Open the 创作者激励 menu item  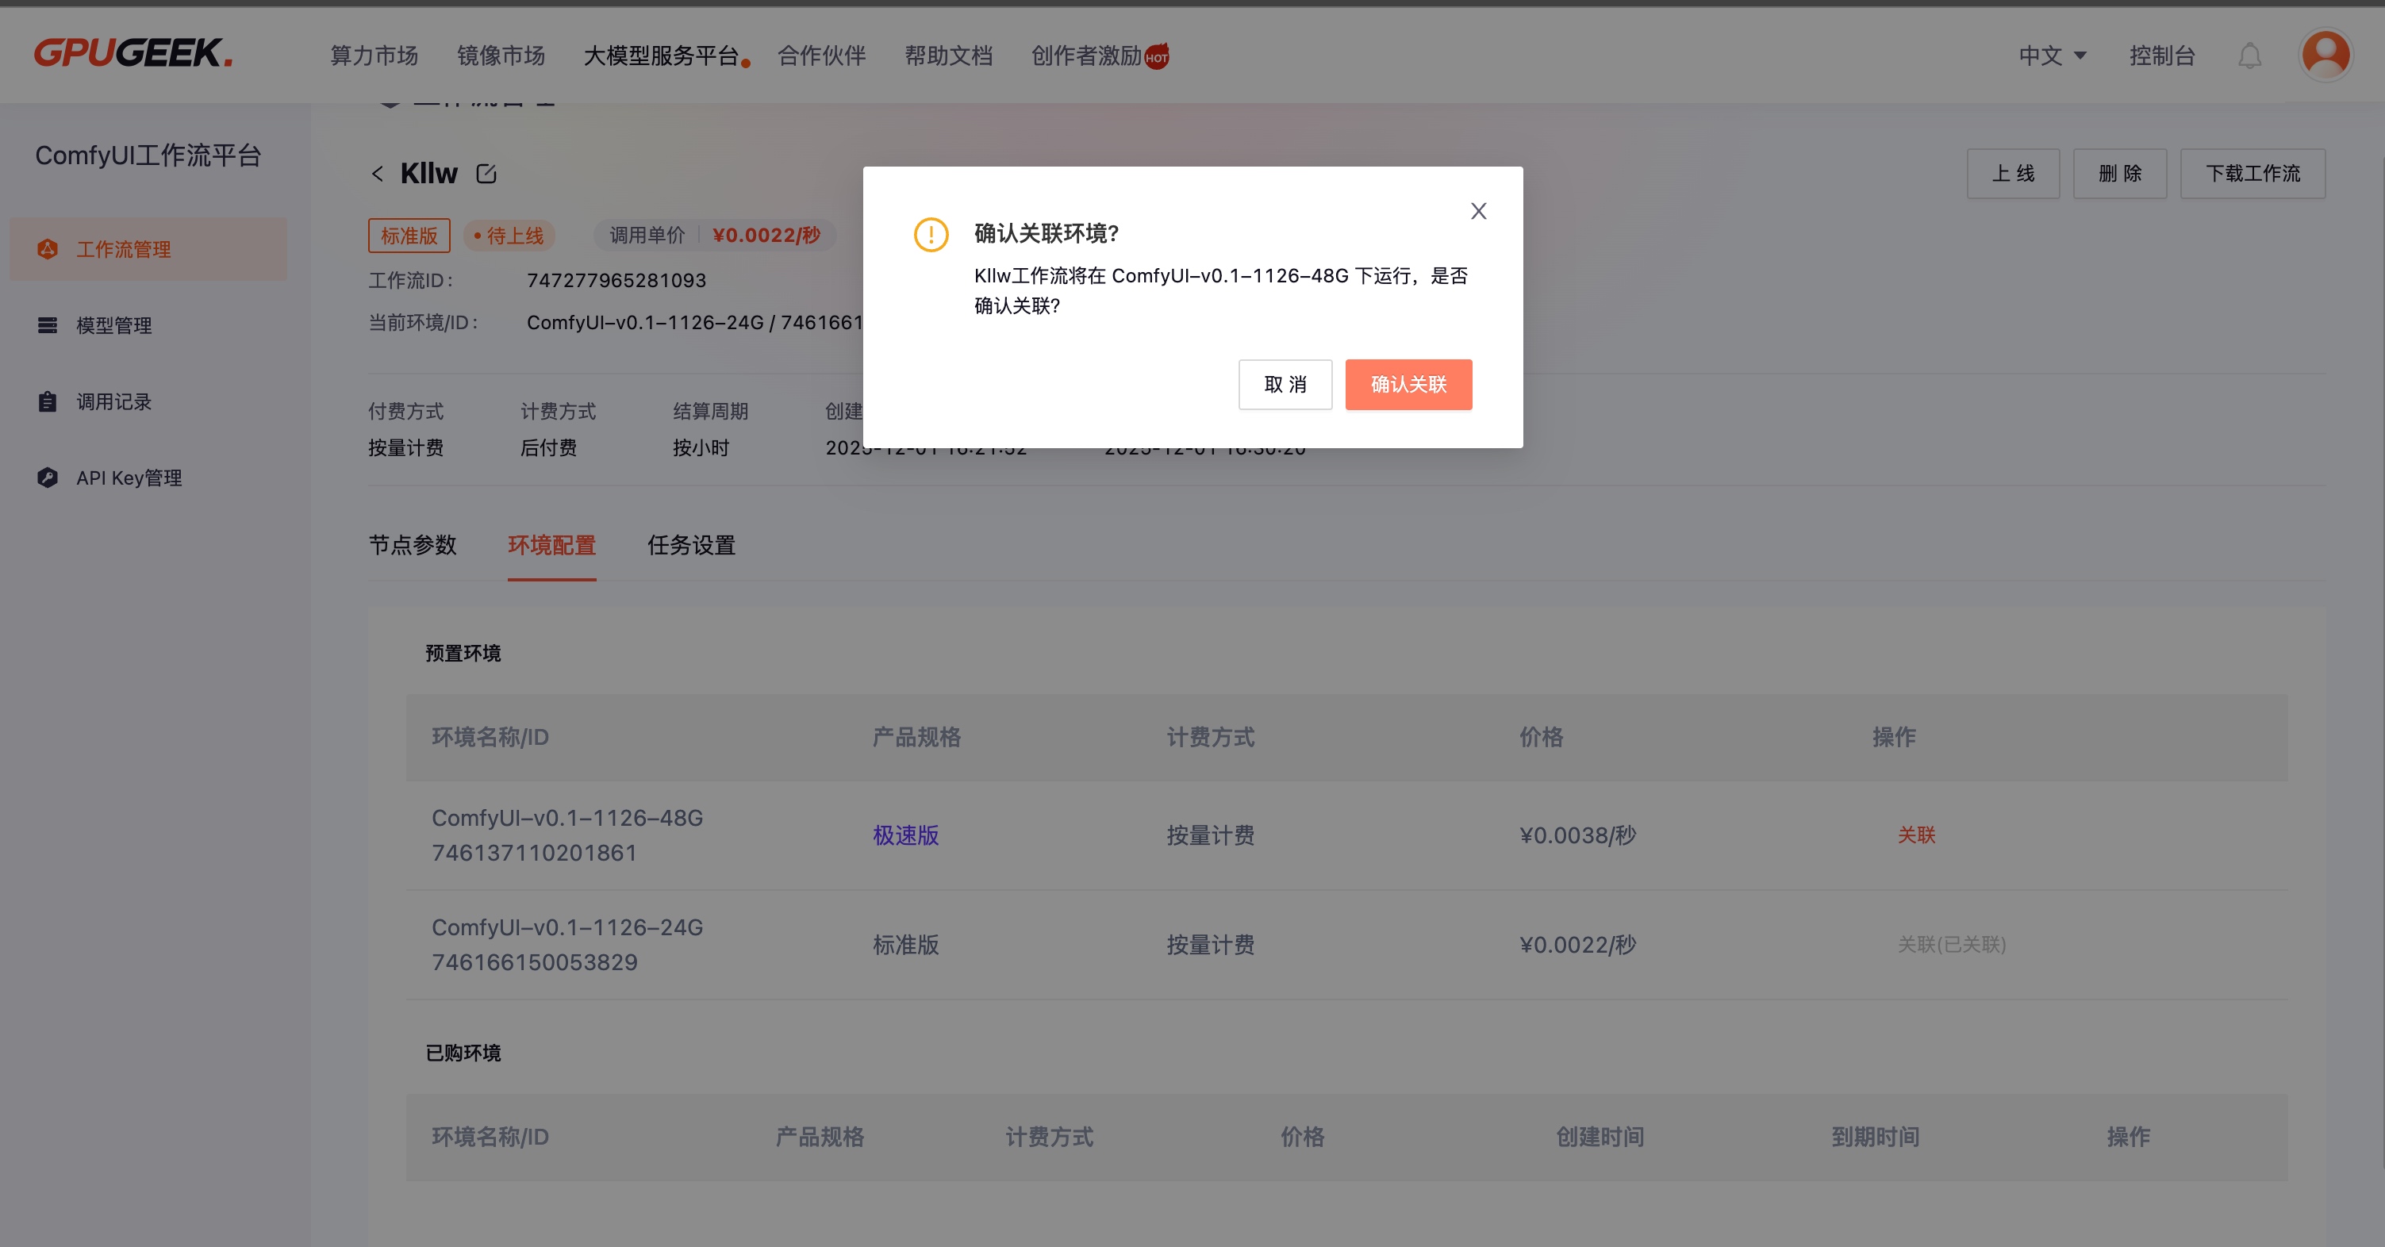tap(1087, 56)
